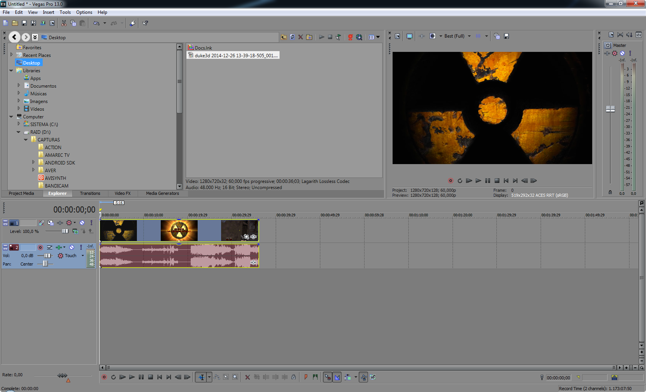Mute audio track 2
The image size is (646, 392).
(72, 247)
